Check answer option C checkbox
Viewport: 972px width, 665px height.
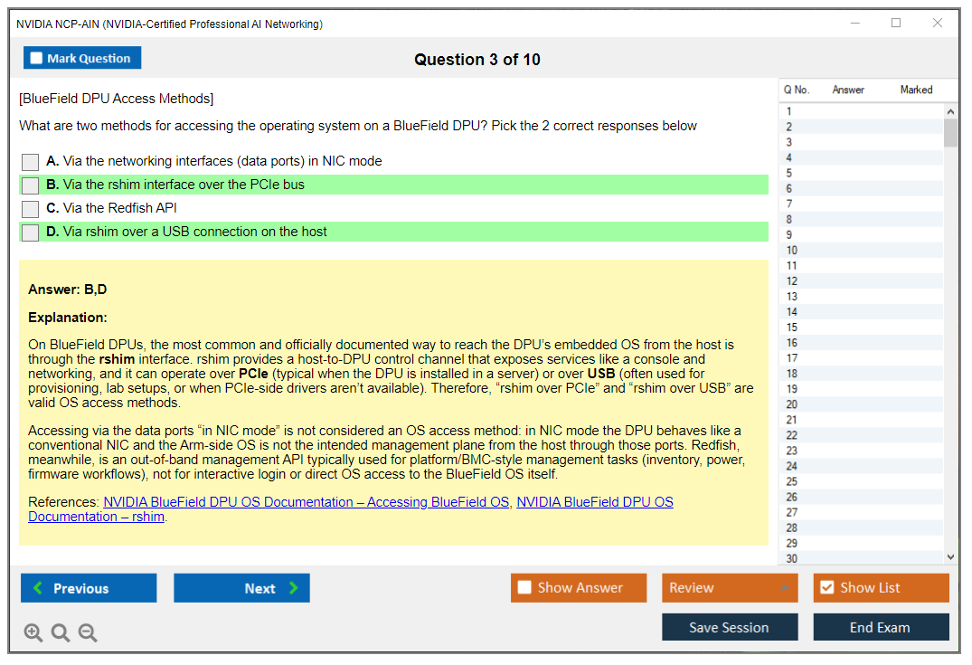click(30, 209)
